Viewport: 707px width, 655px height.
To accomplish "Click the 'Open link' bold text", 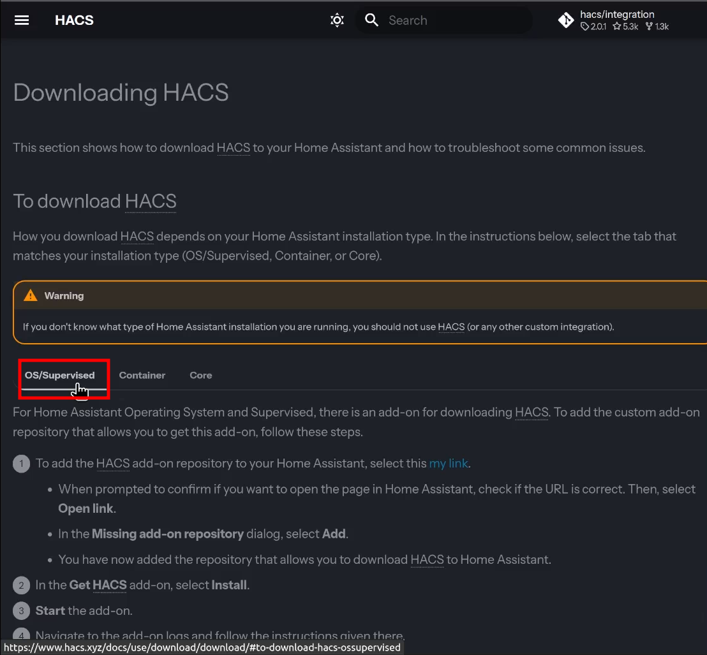I will tap(86, 508).
